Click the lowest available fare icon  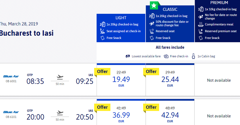(x=128, y=56)
